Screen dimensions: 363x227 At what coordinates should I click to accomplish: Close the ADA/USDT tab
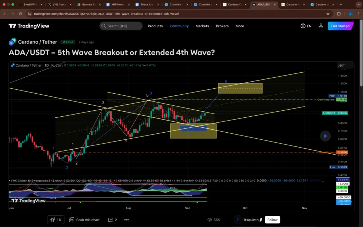click(275, 4)
